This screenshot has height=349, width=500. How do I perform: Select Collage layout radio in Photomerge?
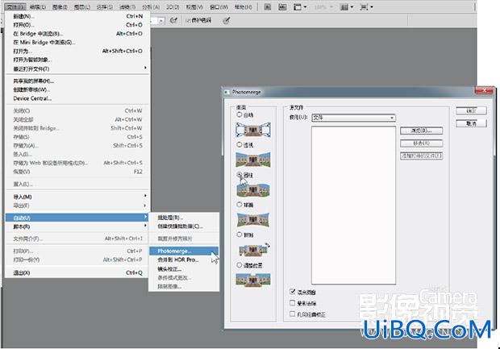[240, 235]
